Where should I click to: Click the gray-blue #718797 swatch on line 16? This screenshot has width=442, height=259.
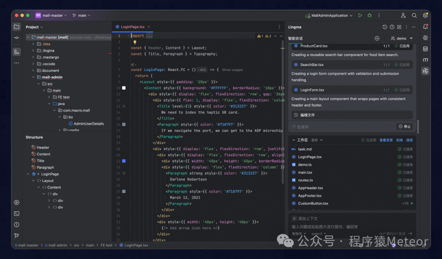[x=124, y=124]
